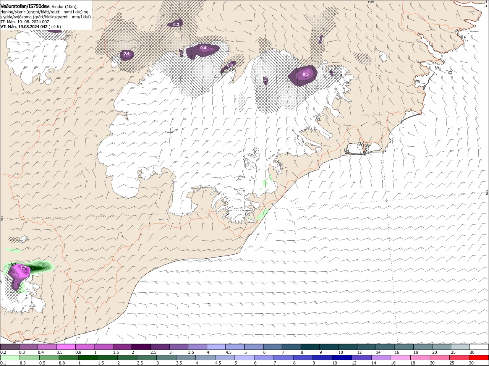Image resolution: width=489 pixels, height=366 pixels.
Task: Click the top-row legend swatch between 0.2 and 0.3
Action: pos(10,347)
